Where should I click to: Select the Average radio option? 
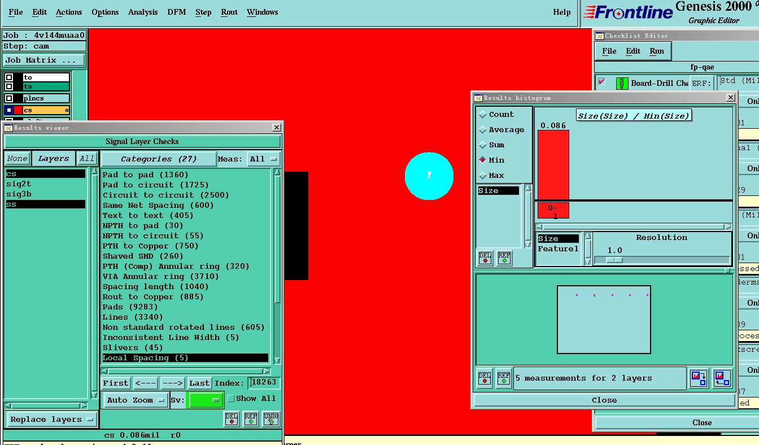pos(483,130)
